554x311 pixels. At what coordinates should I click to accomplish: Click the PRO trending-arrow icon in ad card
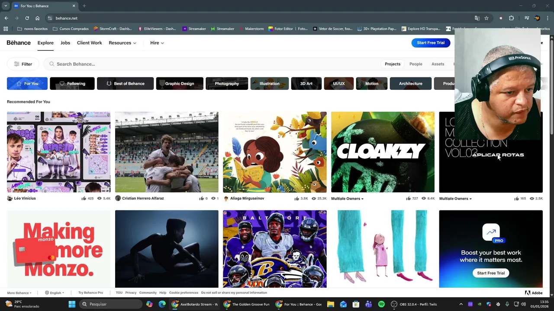coord(491,232)
